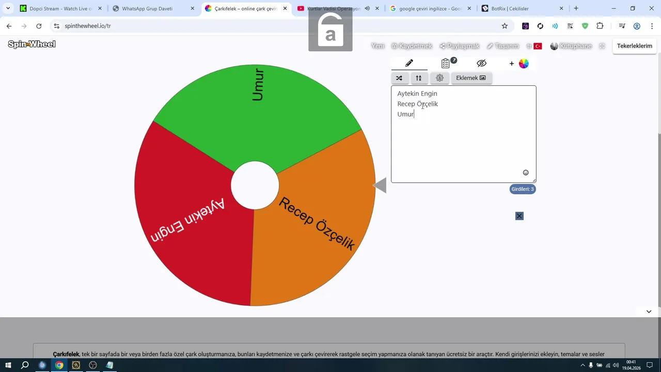Open entry settings gear
Viewport: 661px width, 372px height.
439,78
